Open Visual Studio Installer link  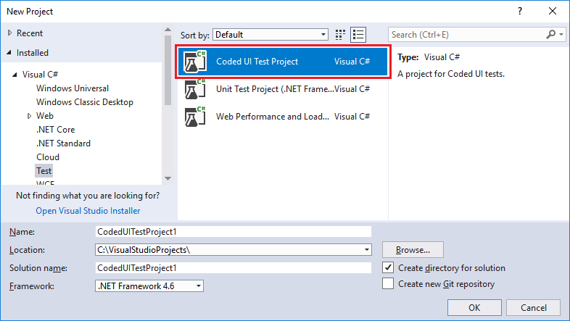88,211
